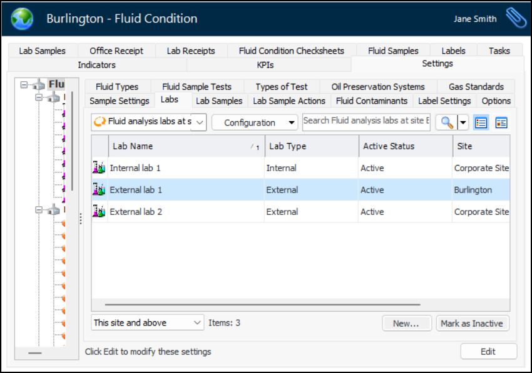
Task: Click the globe application icon
Action: (x=23, y=19)
